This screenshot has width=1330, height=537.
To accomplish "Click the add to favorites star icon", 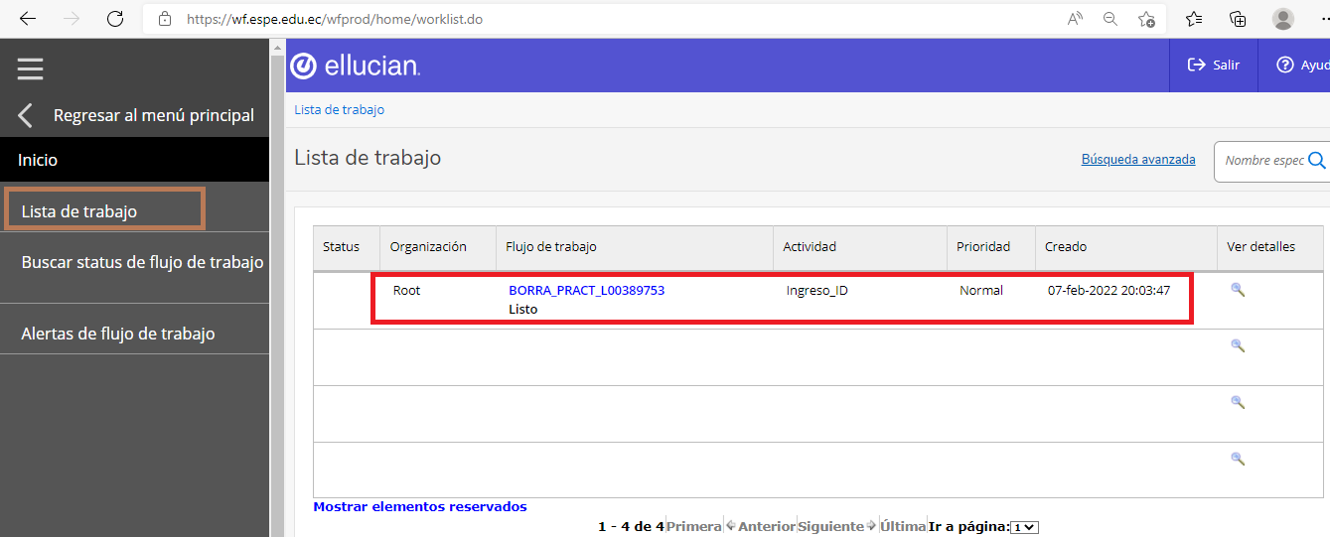I will [x=1146, y=19].
